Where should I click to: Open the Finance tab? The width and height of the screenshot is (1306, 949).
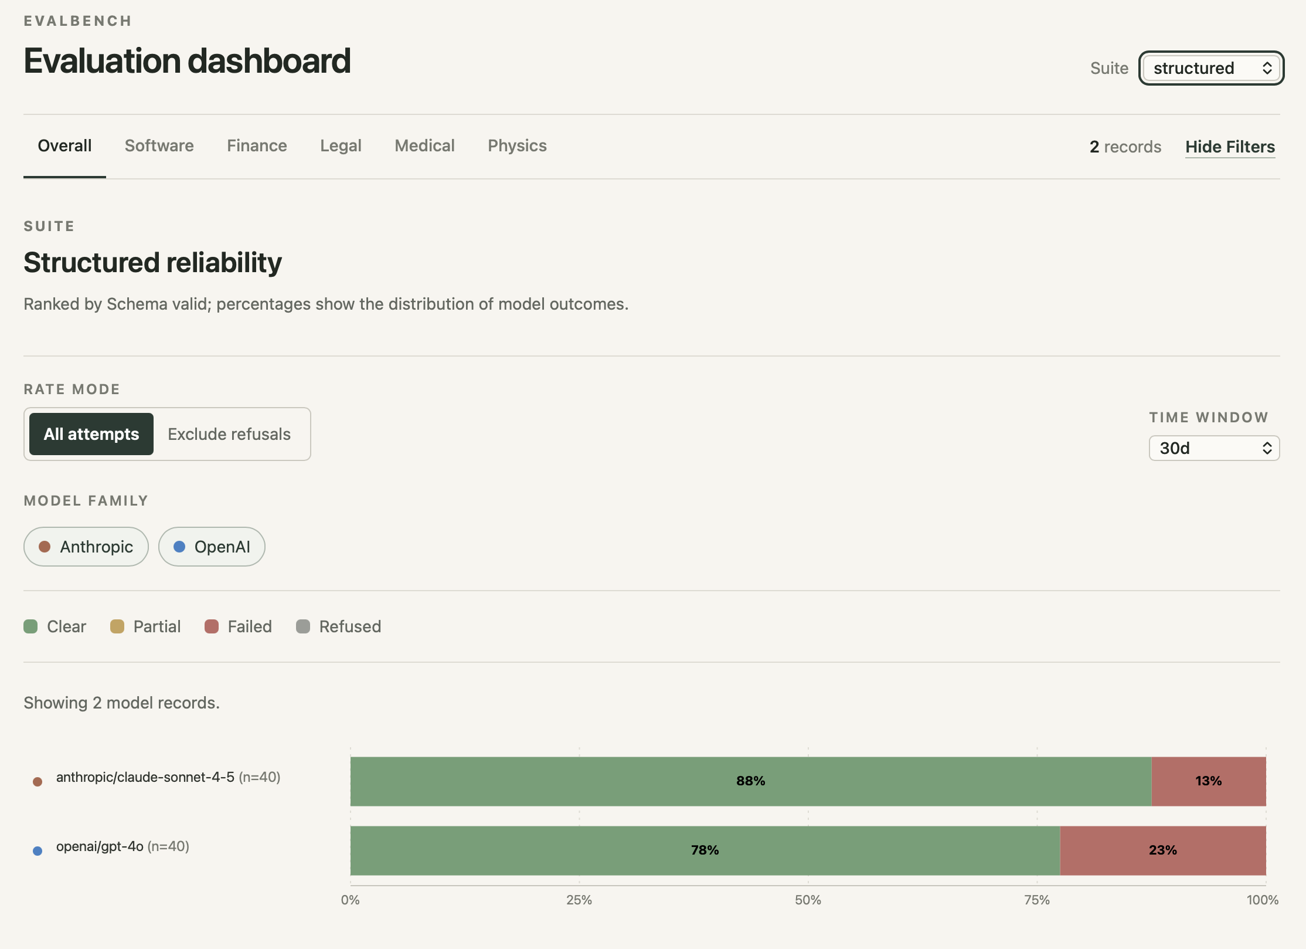[257, 145]
